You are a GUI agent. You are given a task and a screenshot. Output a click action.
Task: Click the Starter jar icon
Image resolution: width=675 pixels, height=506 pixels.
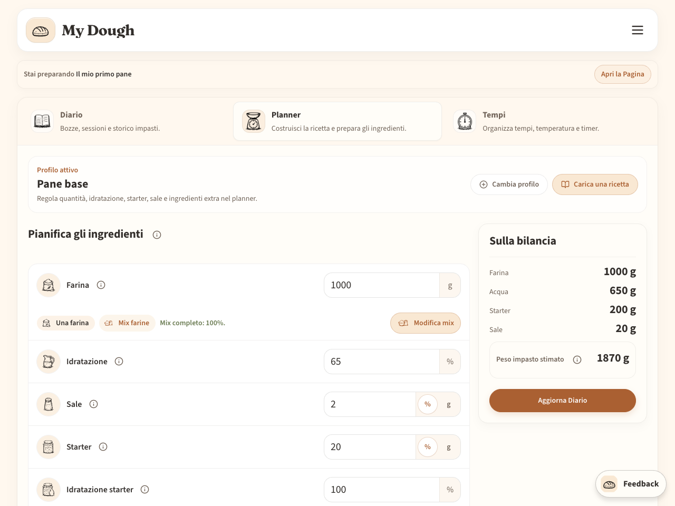(x=49, y=447)
